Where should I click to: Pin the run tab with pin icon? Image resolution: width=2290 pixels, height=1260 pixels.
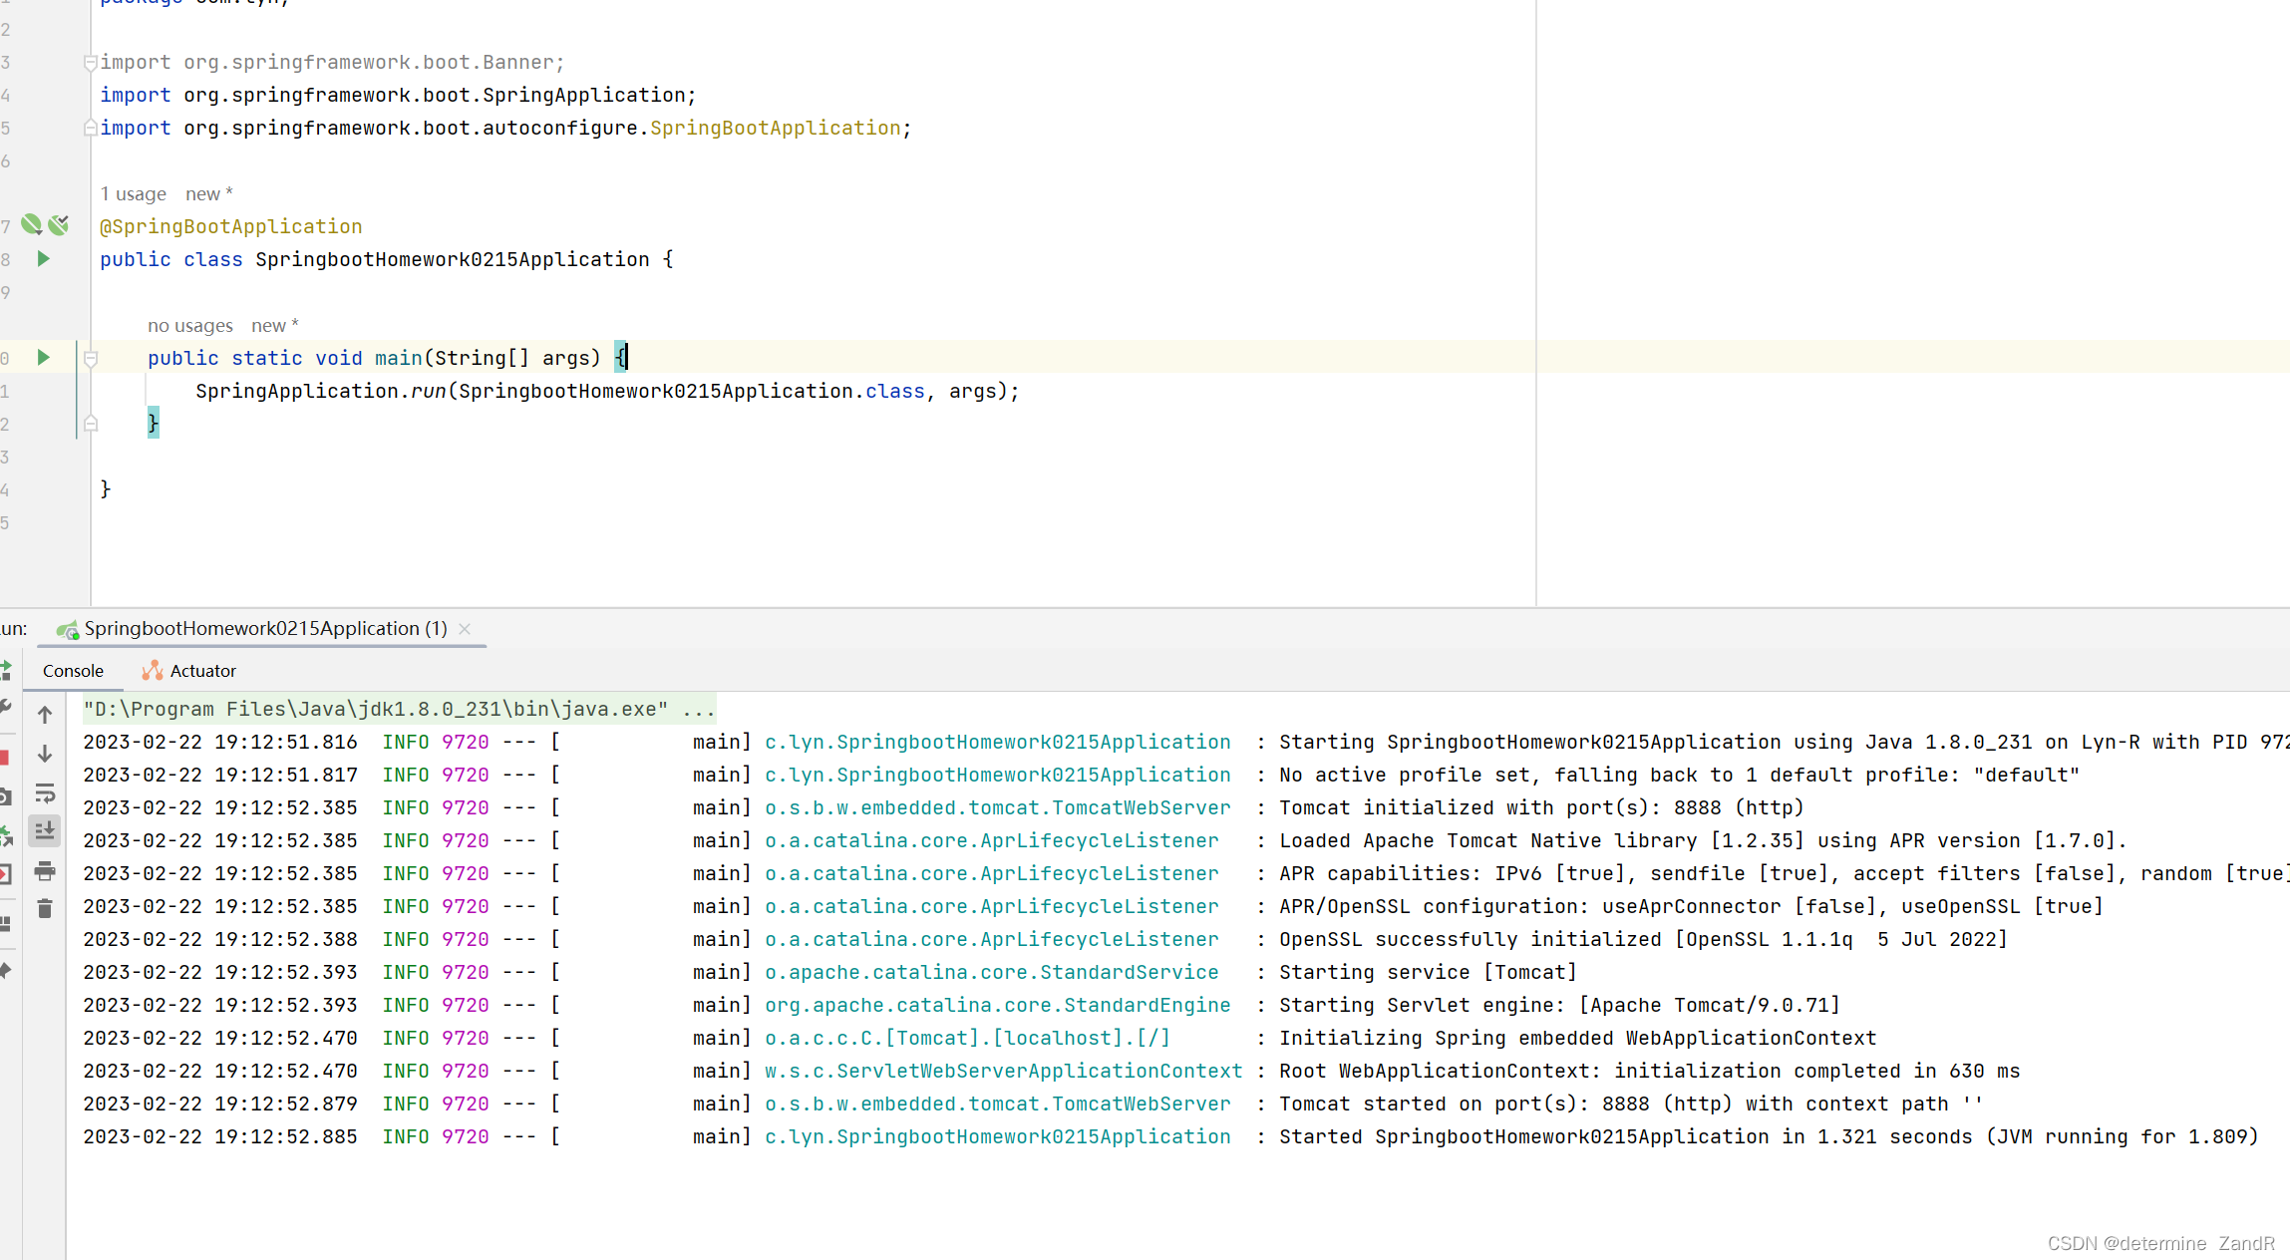click(x=5, y=971)
